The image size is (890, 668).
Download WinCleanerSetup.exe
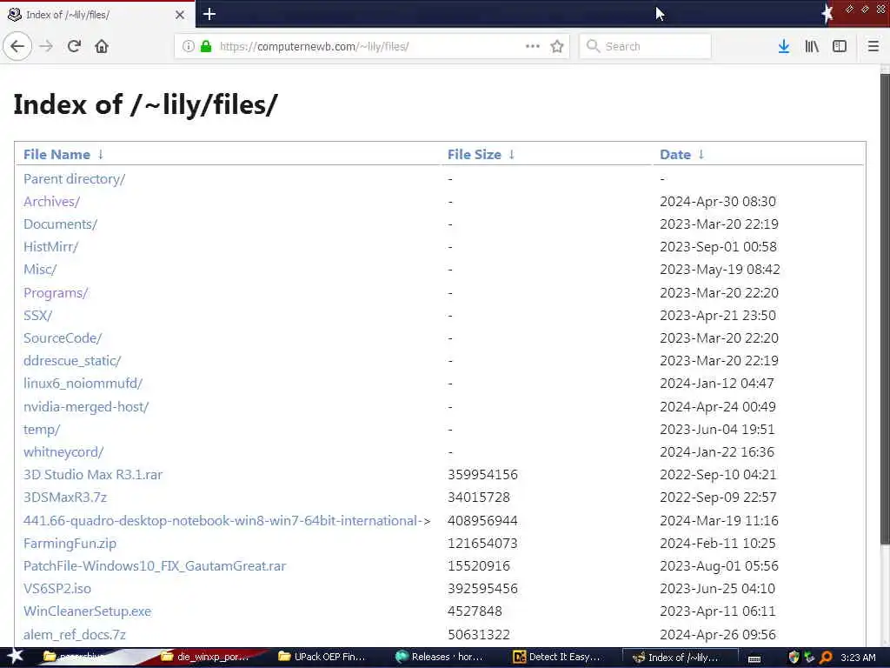point(88,611)
